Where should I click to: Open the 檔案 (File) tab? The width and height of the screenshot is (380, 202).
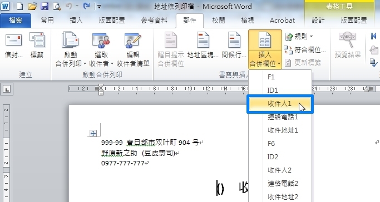coord(16,21)
